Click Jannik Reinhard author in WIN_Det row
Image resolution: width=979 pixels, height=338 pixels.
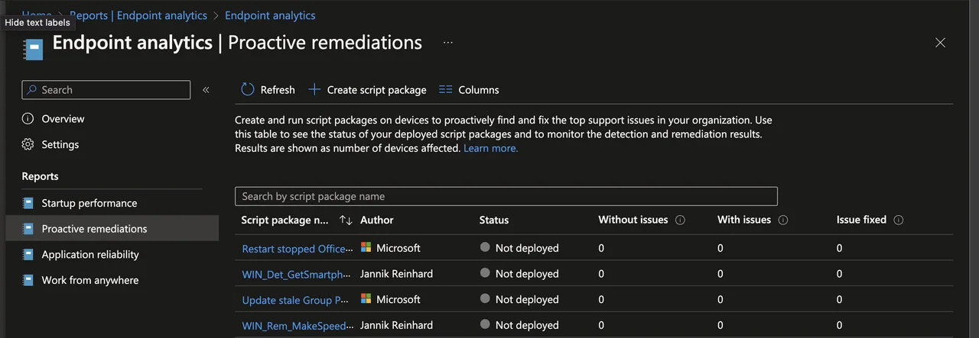click(396, 273)
